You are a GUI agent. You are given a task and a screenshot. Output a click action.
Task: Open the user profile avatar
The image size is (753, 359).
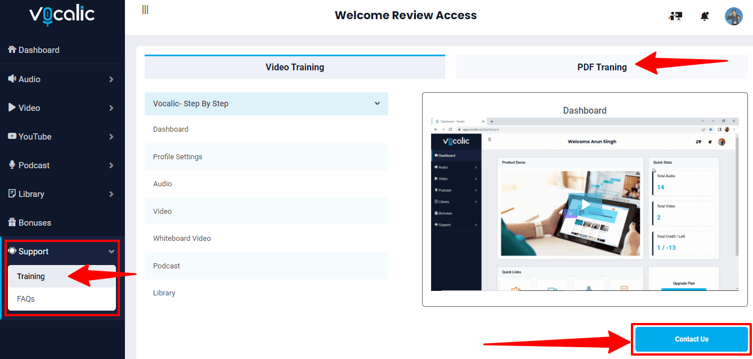coord(734,16)
